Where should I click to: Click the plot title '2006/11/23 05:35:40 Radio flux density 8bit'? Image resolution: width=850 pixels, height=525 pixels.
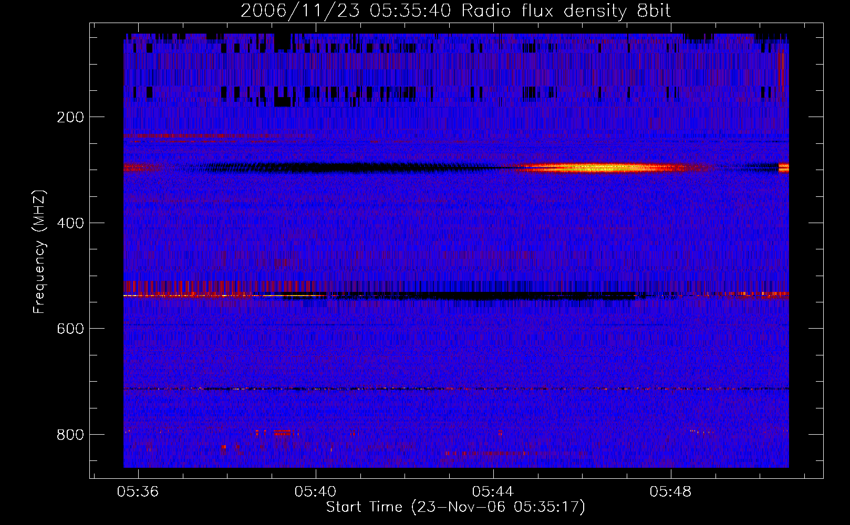(455, 11)
